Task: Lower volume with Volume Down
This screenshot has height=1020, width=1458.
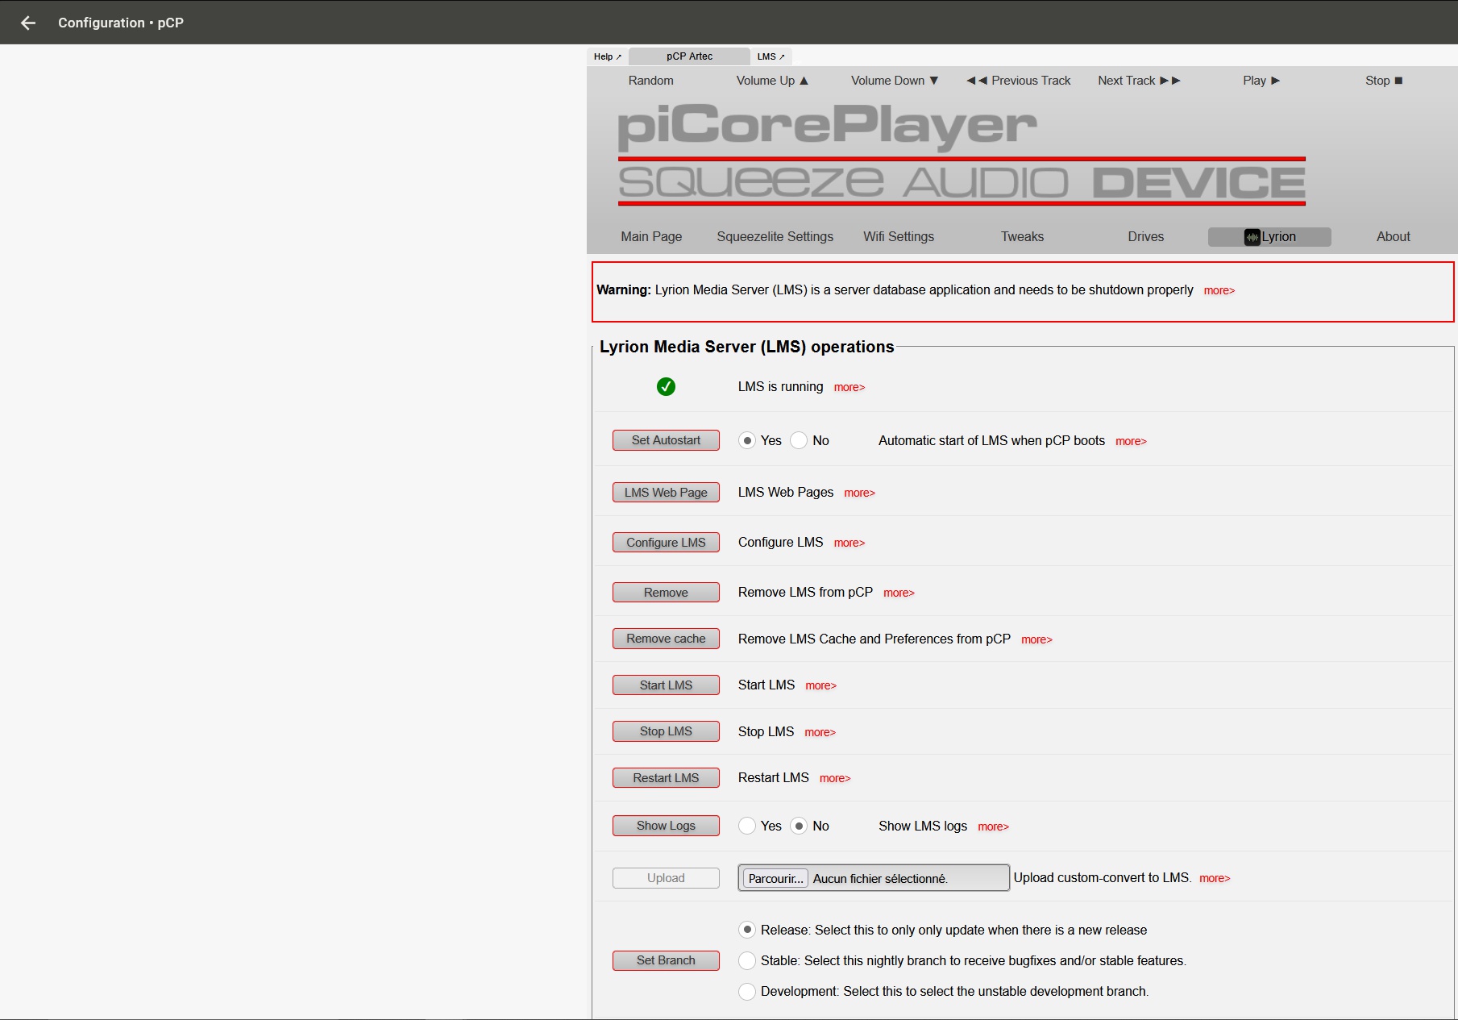Action: [x=895, y=81]
